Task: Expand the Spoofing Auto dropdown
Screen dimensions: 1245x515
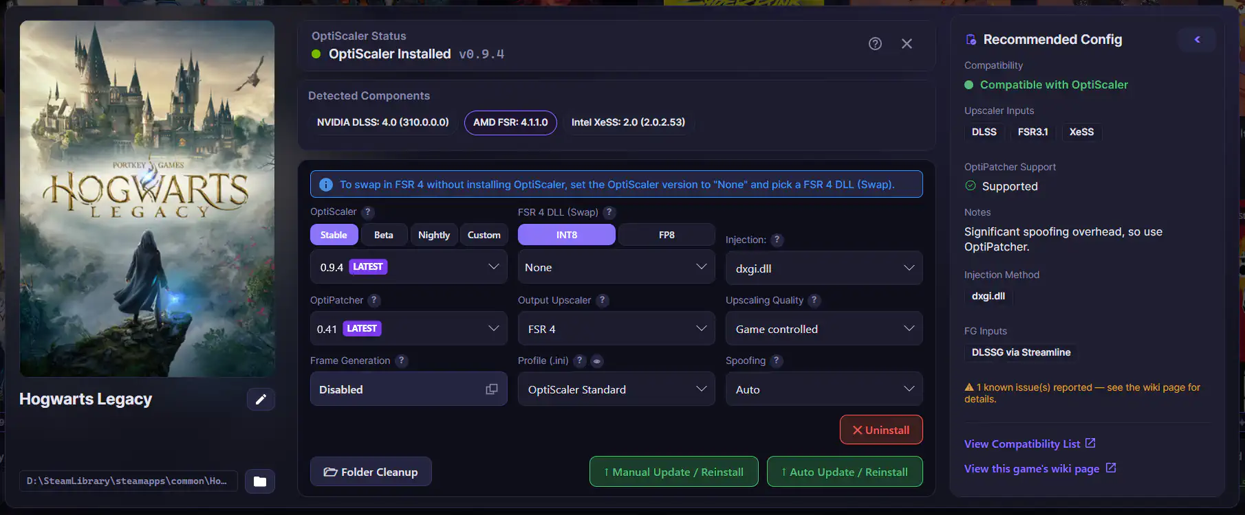Action: (x=824, y=389)
